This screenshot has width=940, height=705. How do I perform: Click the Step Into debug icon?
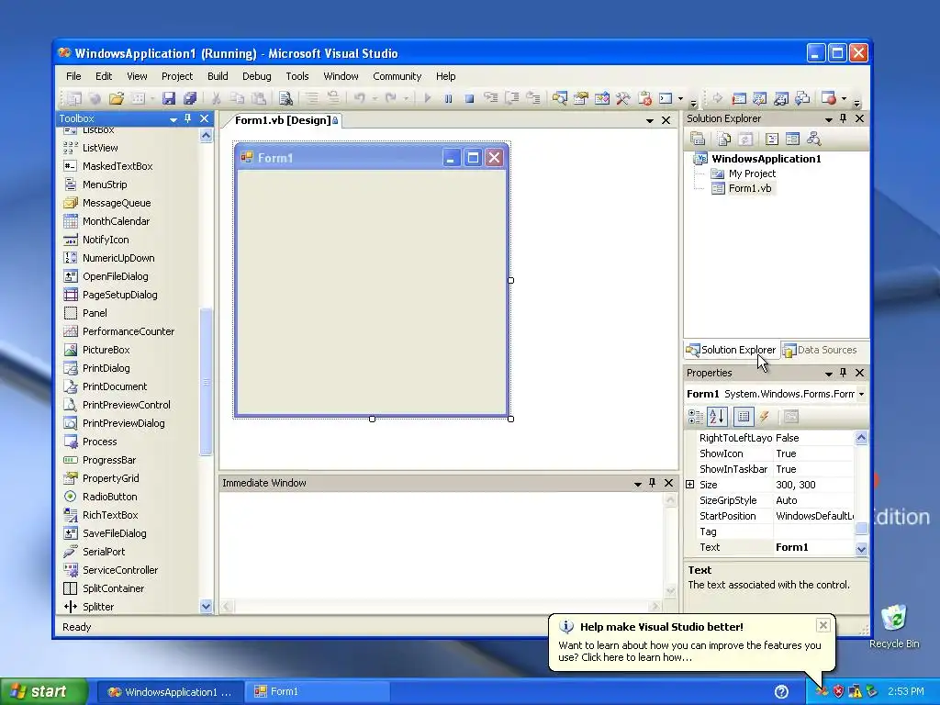pos(490,98)
